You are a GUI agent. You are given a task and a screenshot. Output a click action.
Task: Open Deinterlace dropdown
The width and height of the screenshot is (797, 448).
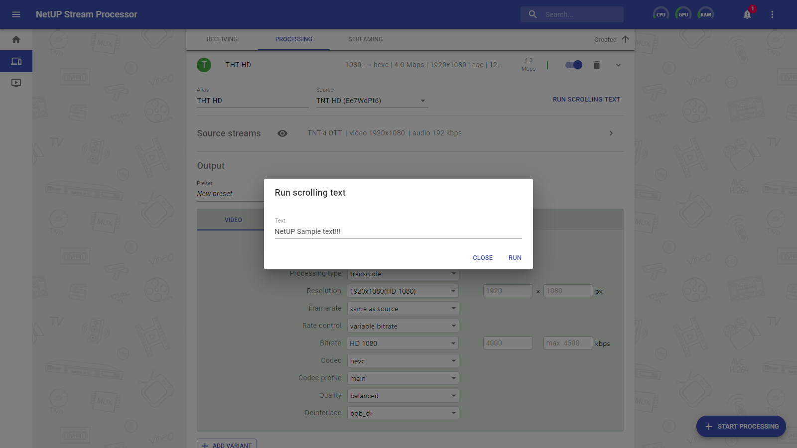point(403,413)
